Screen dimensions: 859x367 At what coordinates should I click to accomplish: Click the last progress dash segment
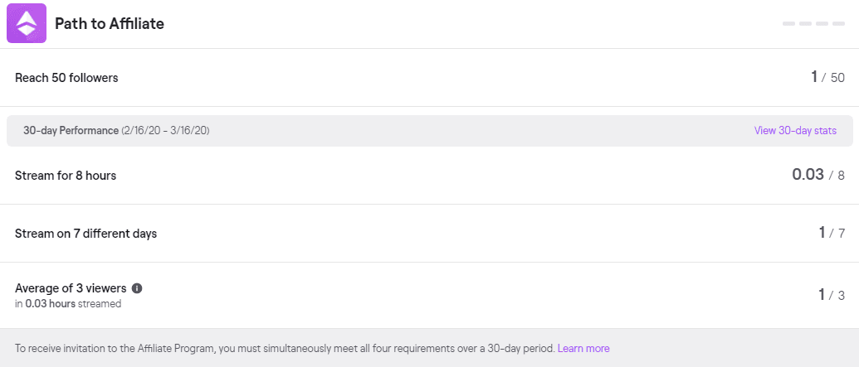(839, 23)
